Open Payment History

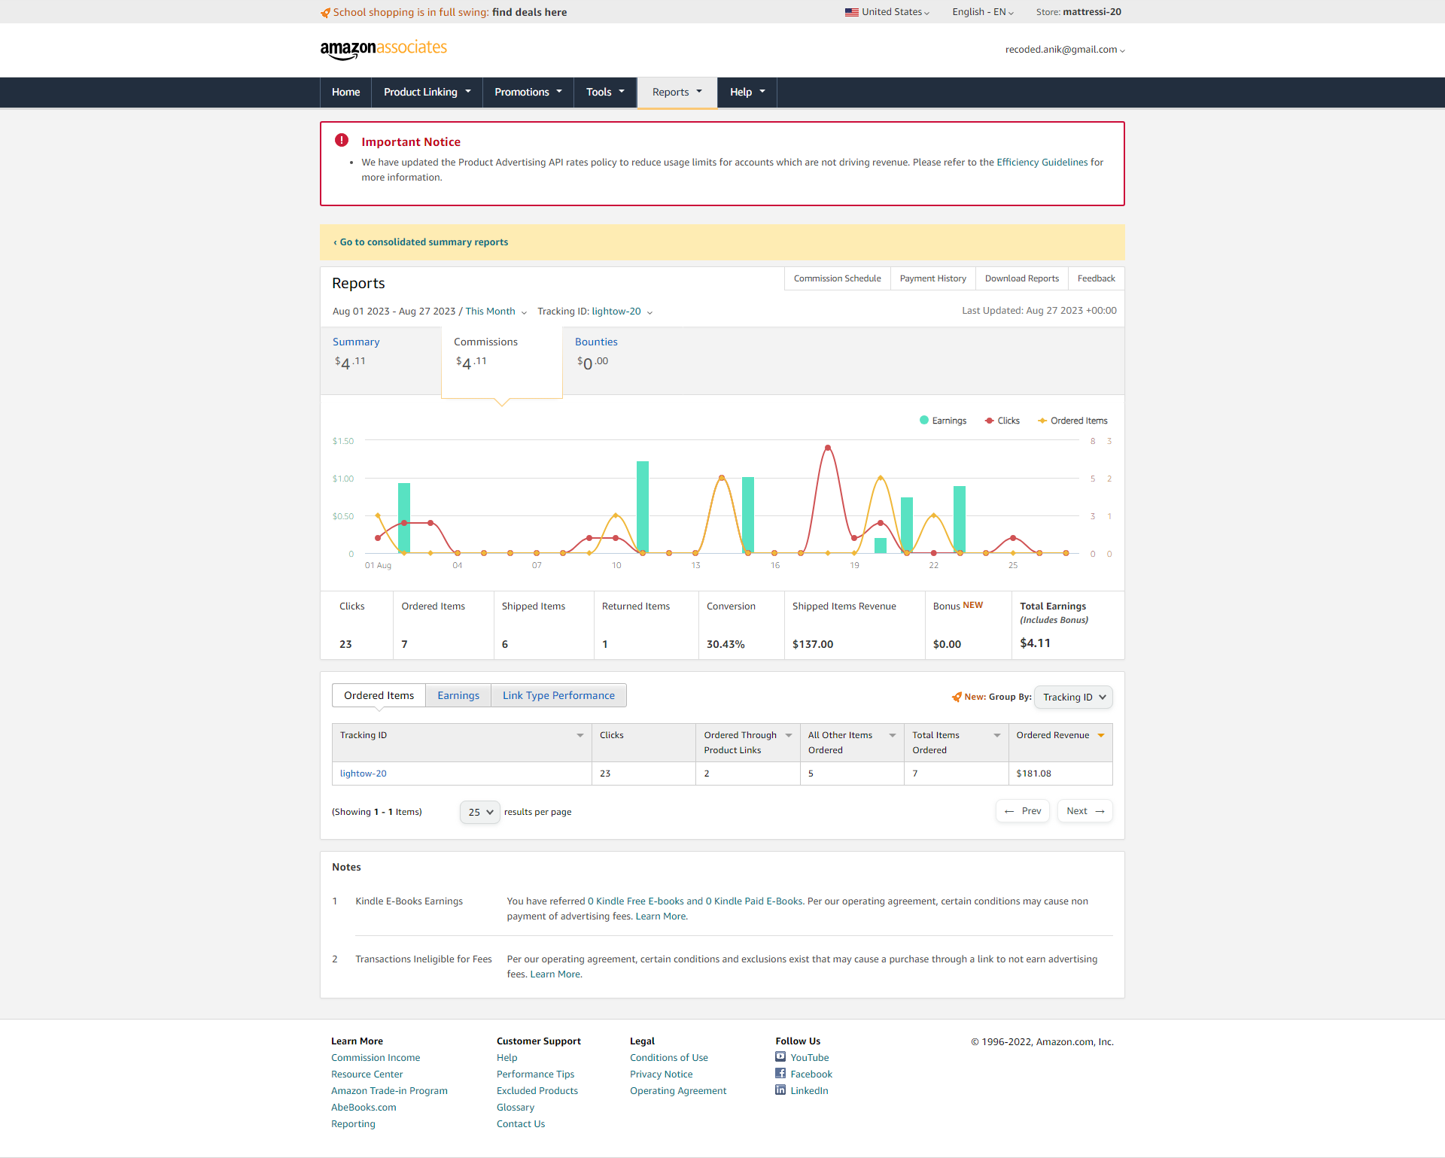tap(933, 278)
